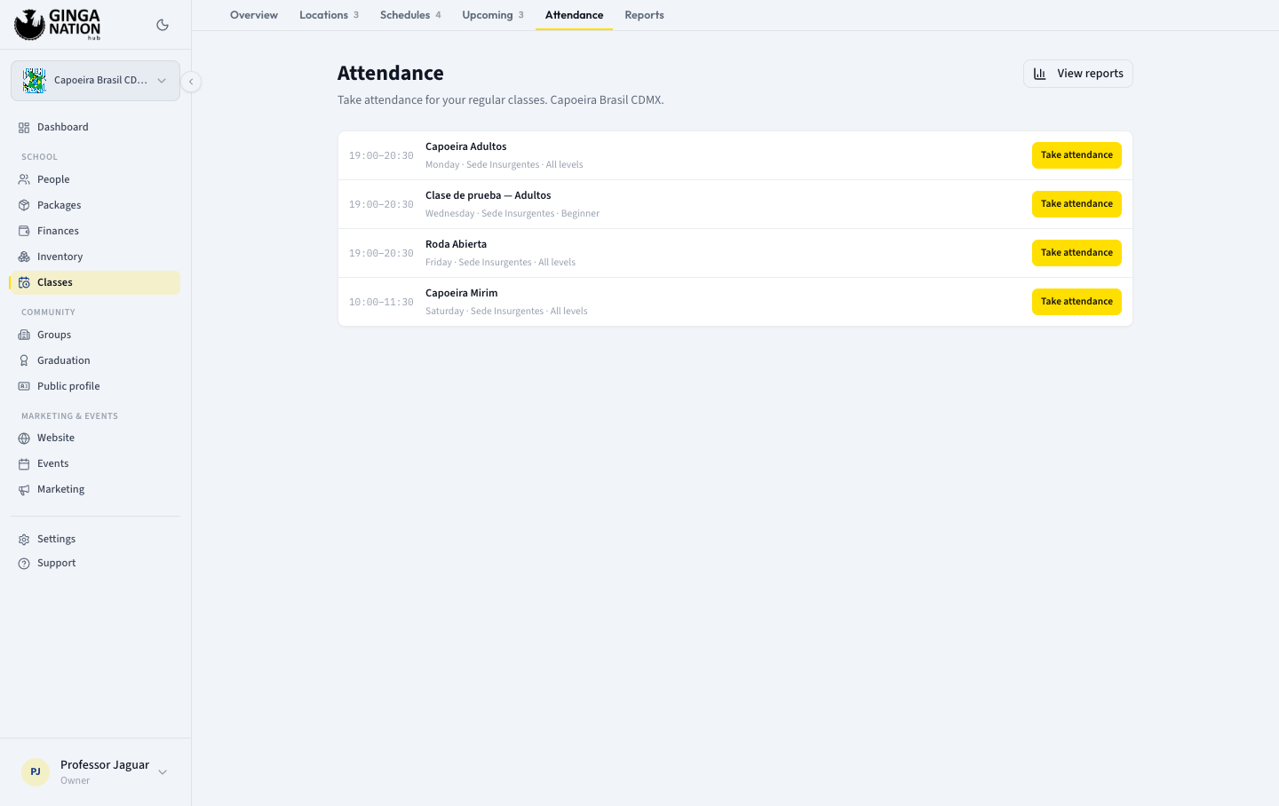Open Inventory icon in sidebar
The height and width of the screenshot is (806, 1279).
tap(24, 257)
